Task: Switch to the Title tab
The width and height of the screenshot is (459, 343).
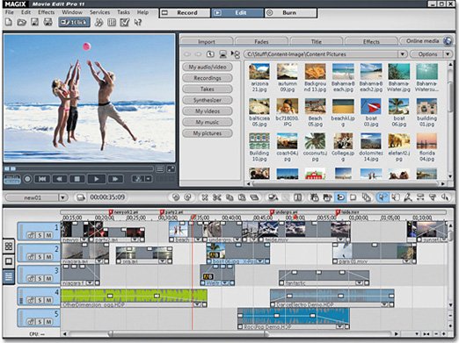Action: [317, 41]
